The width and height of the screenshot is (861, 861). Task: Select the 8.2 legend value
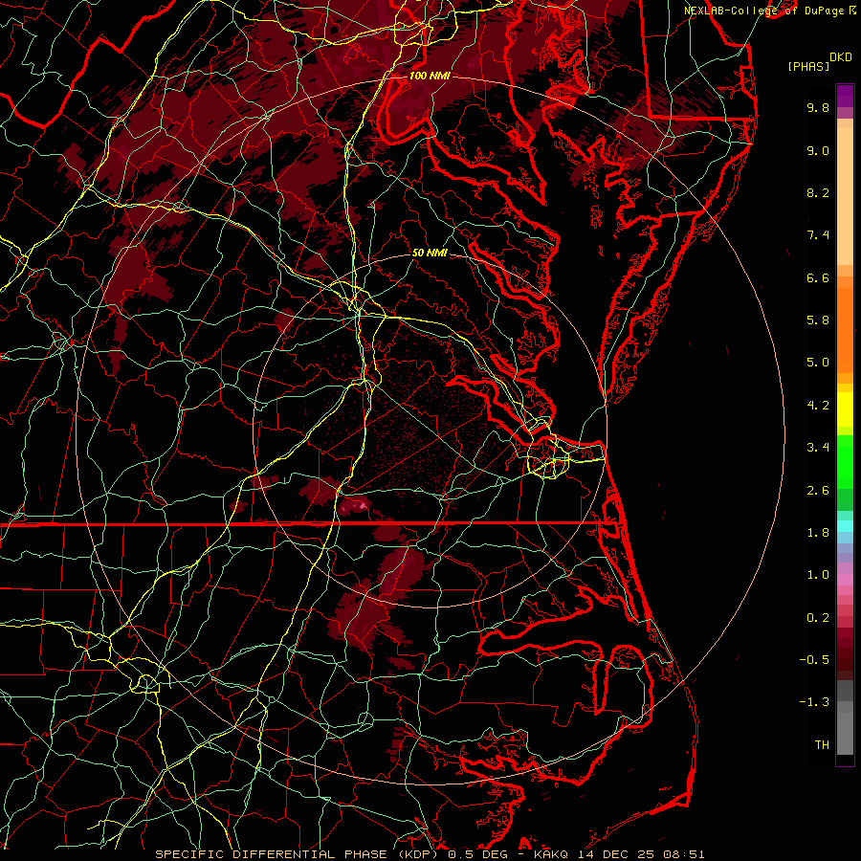click(818, 192)
